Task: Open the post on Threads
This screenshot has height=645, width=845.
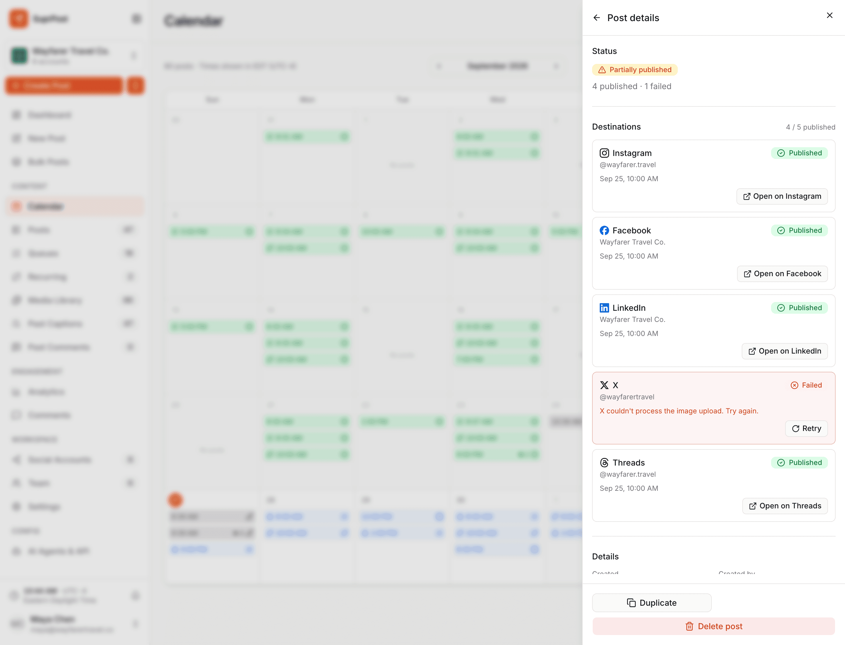Action: 785,506
